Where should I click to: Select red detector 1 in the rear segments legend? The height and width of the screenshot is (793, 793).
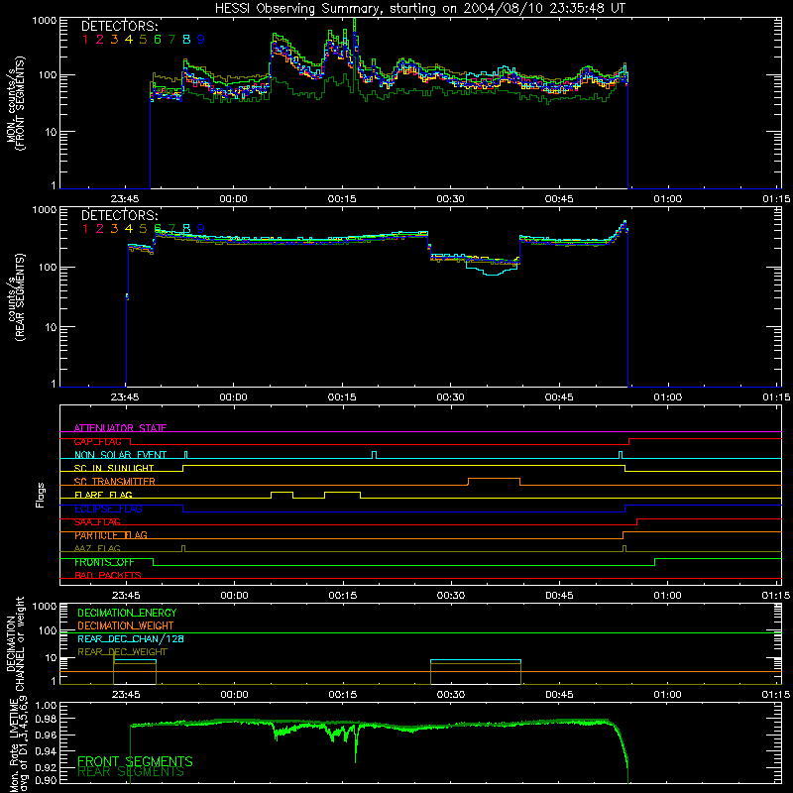pyautogui.click(x=85, y=229)
